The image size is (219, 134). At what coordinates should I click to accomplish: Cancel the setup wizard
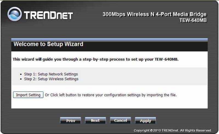point(120,120)
